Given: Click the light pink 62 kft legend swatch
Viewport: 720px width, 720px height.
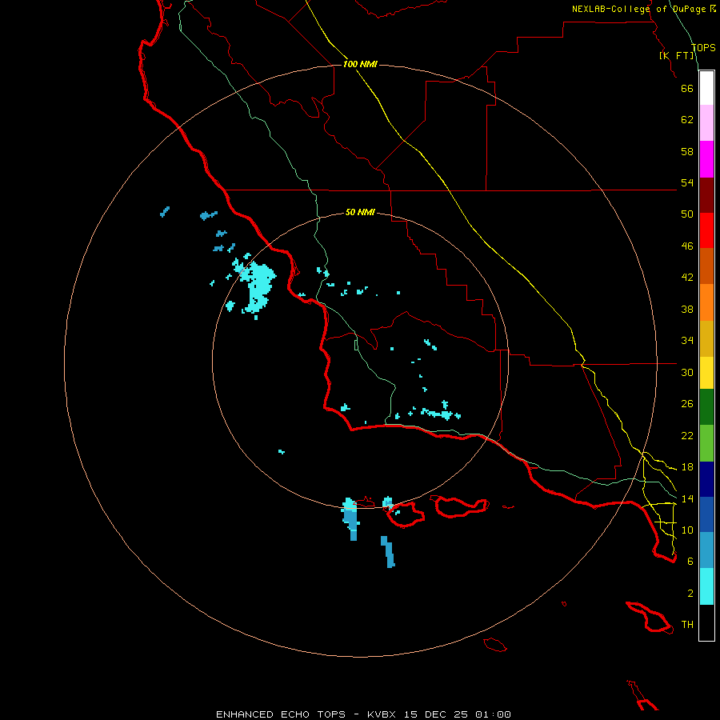Looking at the screenshot, I should coord(706,122).
